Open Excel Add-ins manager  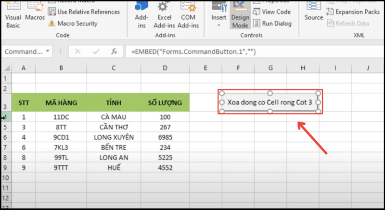[164, 15]
